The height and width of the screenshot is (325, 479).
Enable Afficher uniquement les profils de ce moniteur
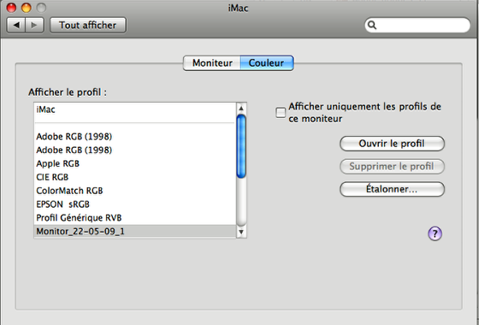pyautogui.click(x=281, y=113)
